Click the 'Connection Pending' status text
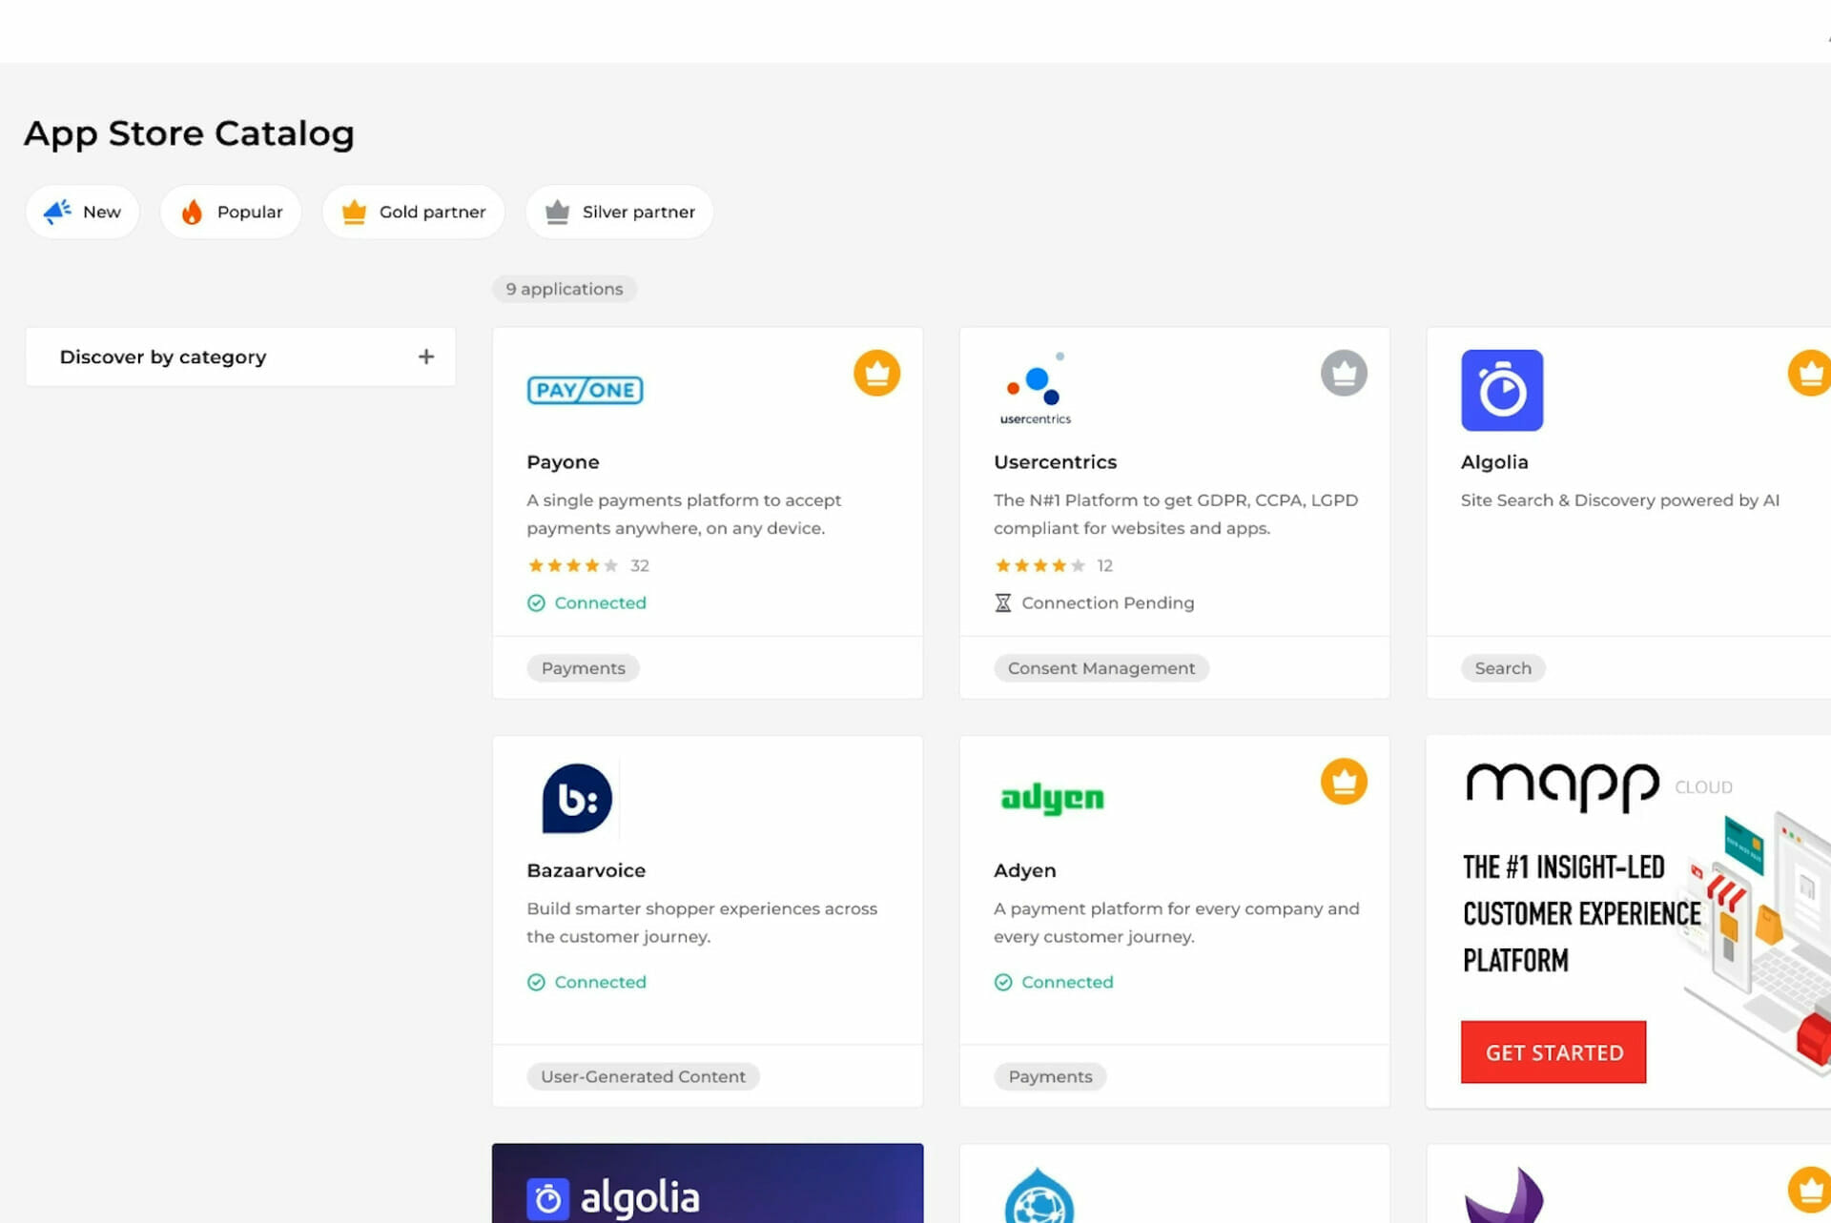Screen dimensions: 1831x1223 coord(1107,602)
